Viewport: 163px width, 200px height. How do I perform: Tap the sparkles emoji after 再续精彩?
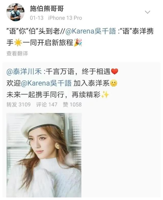(x=105, y=94)
